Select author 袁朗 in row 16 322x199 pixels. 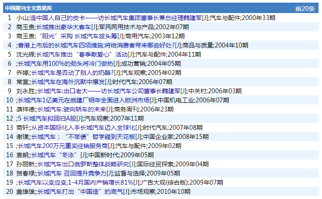pyautogui.click(x=22, y=155)
